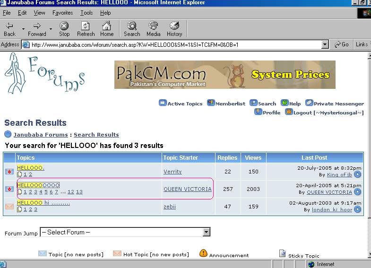
Task: Open the Edit menu
Action: (22, 13)
